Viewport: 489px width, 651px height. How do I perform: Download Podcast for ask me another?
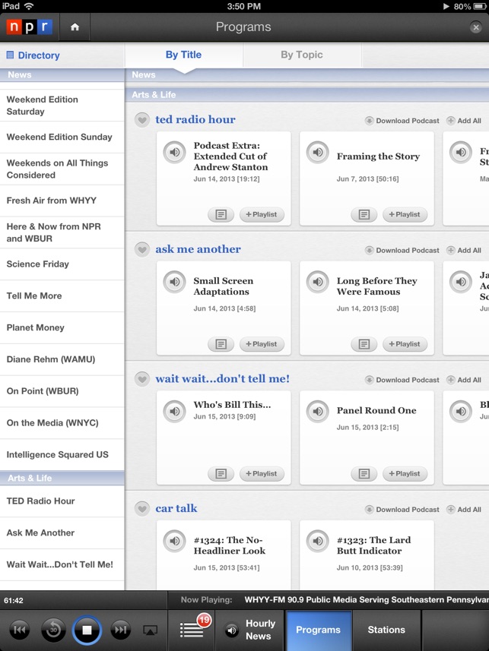coord(402,251)
